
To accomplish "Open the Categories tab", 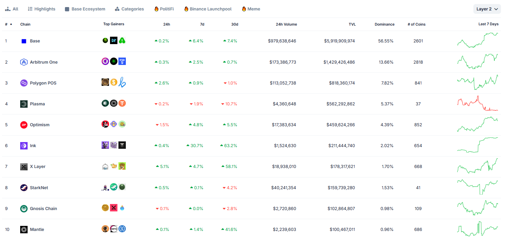I will (x=129, y=9).
